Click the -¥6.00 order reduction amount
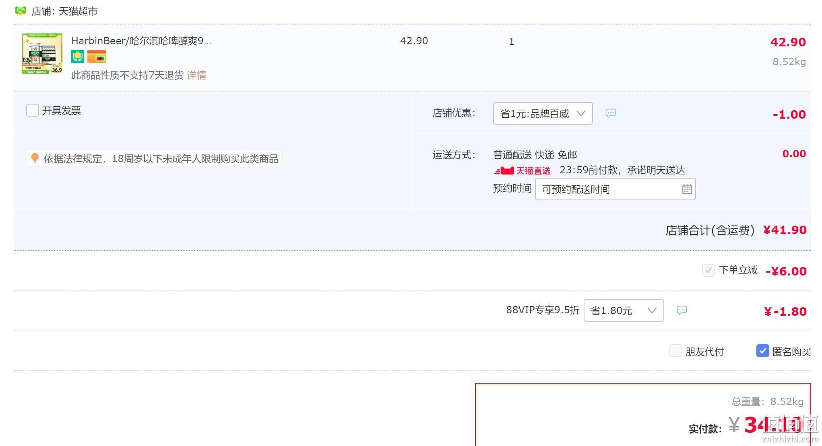Viewport: 822px width, 446px height. [786, 271]
